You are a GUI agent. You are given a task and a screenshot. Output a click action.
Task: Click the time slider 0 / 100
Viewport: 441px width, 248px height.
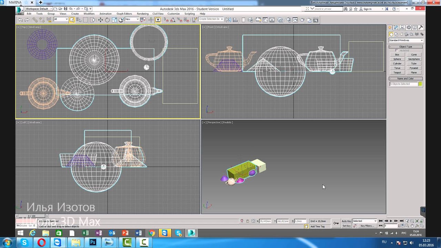click(x=32, y=216)
